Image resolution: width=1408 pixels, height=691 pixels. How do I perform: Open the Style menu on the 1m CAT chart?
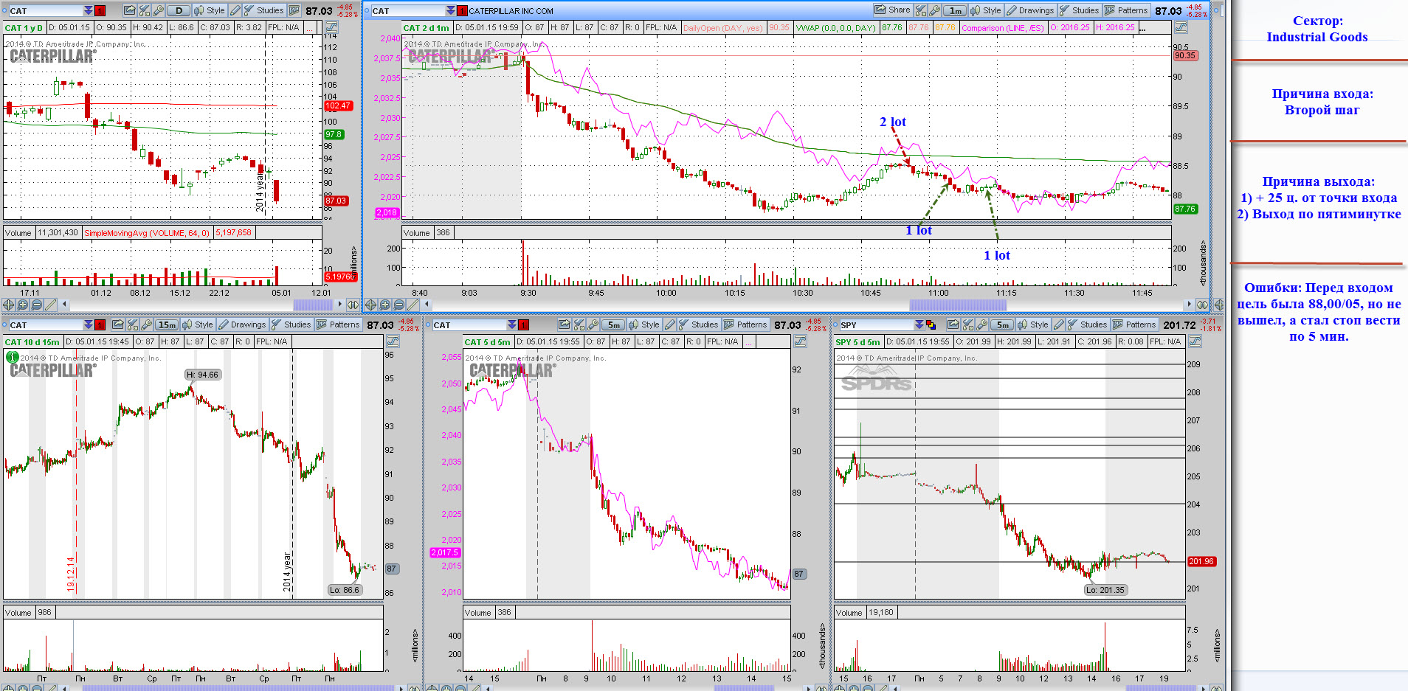click(x=986, y=10)
